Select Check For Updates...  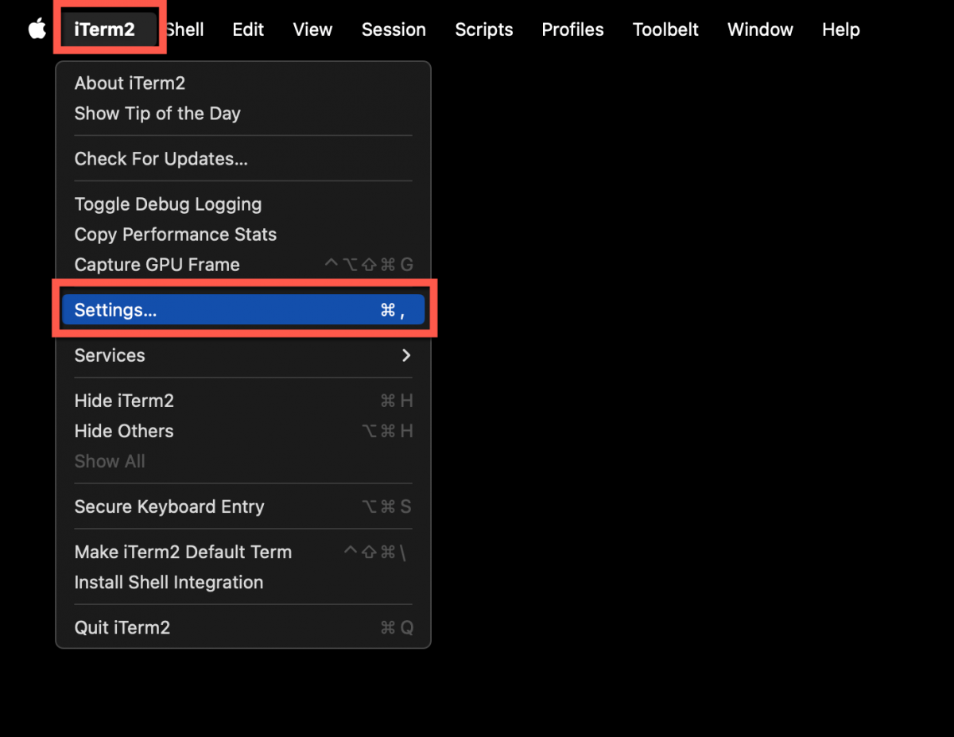click(x=243, y=159)
